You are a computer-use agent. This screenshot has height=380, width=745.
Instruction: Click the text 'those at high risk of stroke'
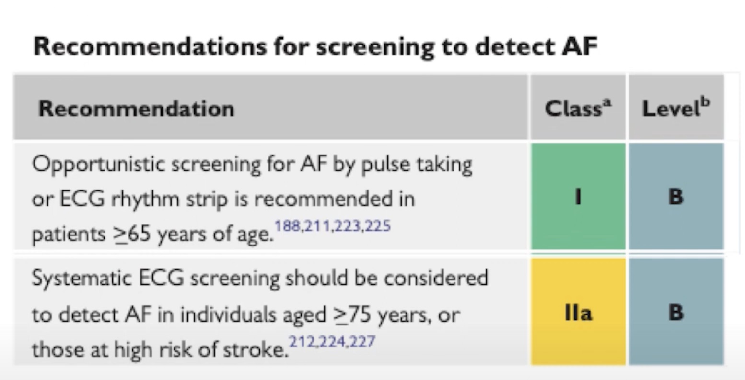tap(160, 349)
